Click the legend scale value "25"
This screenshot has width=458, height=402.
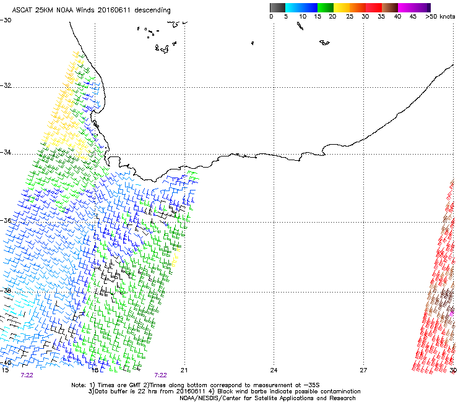[x=350, y=16]
